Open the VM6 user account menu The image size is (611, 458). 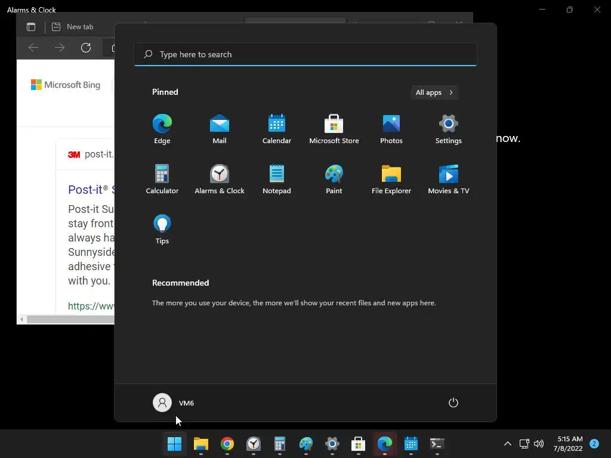(x=174, y=403)
